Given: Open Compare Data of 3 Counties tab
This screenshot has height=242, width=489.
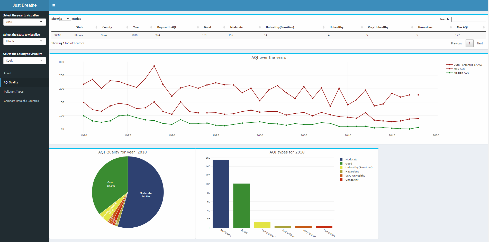Looking at the screenshot, I should 25,101.
